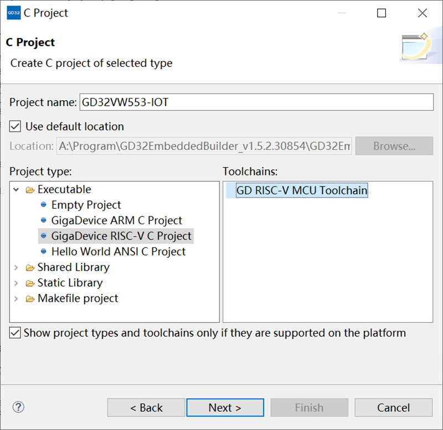This screenshot has width=443, height=430.
Task: Click the help question mark icon
Action: pos(18,407)
